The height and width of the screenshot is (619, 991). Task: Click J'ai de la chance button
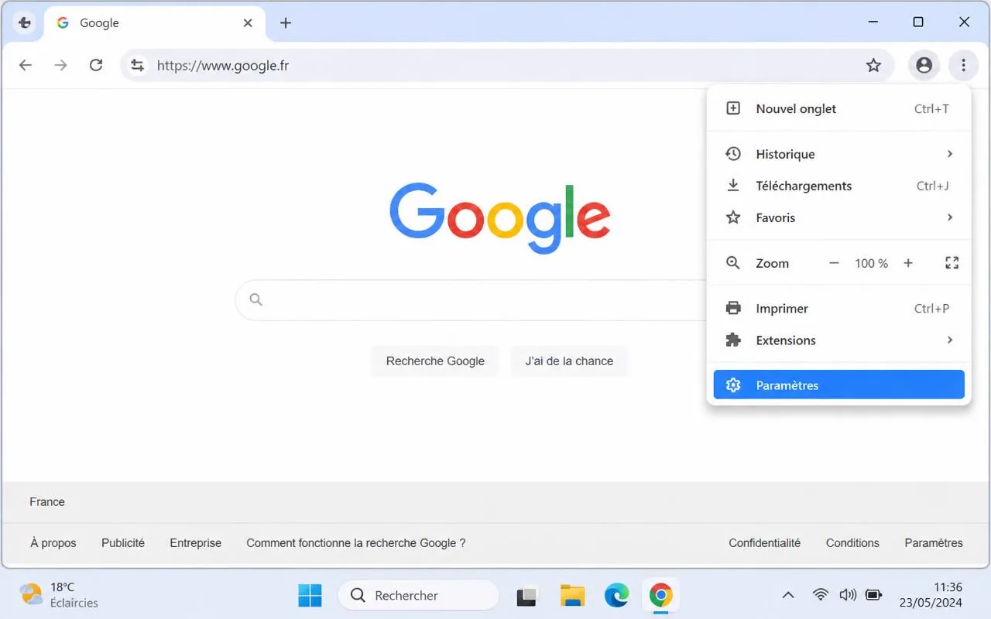tap(569, 361)
